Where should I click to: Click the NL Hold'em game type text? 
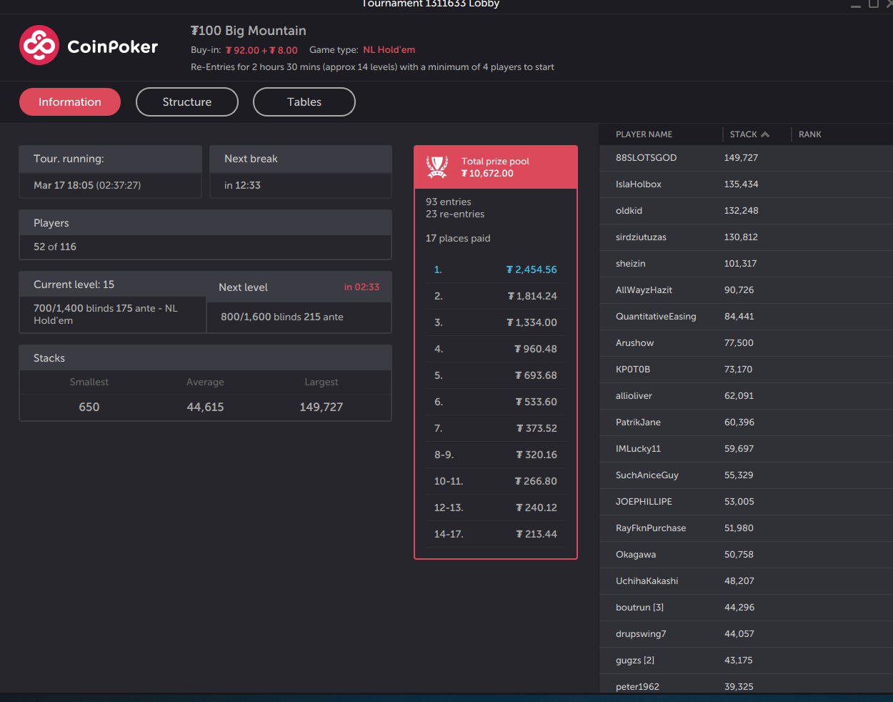click(389, 50)
